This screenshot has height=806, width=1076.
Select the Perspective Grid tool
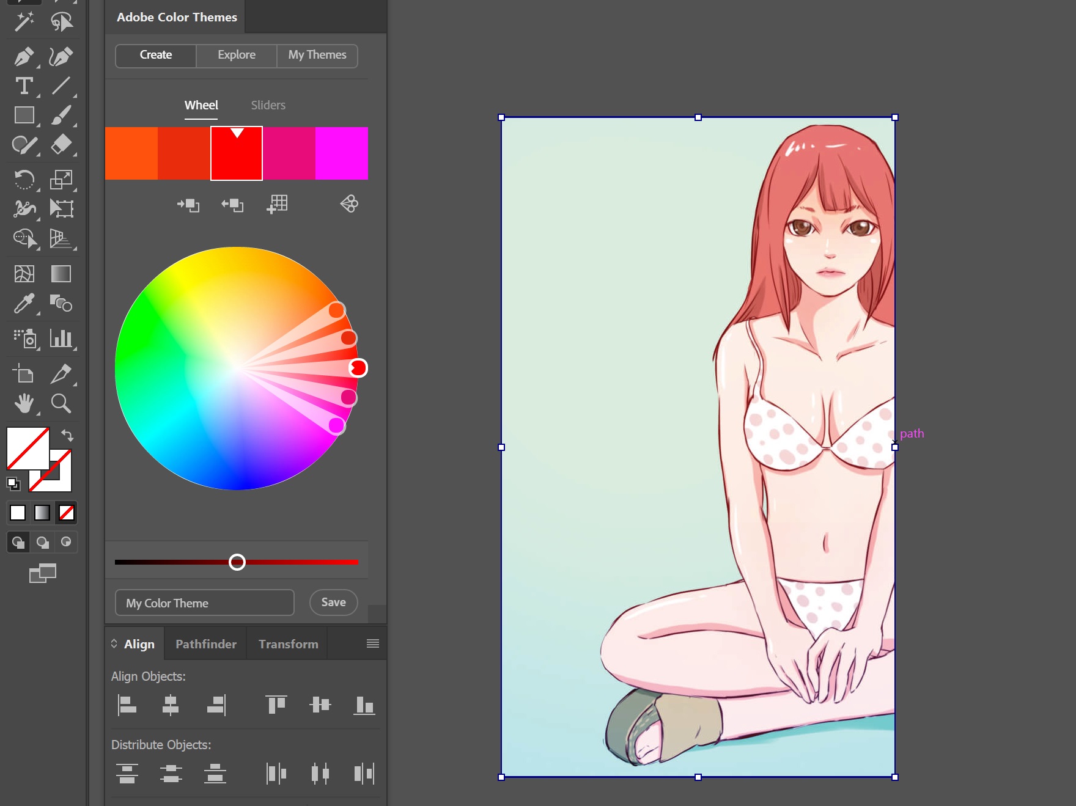61,238
